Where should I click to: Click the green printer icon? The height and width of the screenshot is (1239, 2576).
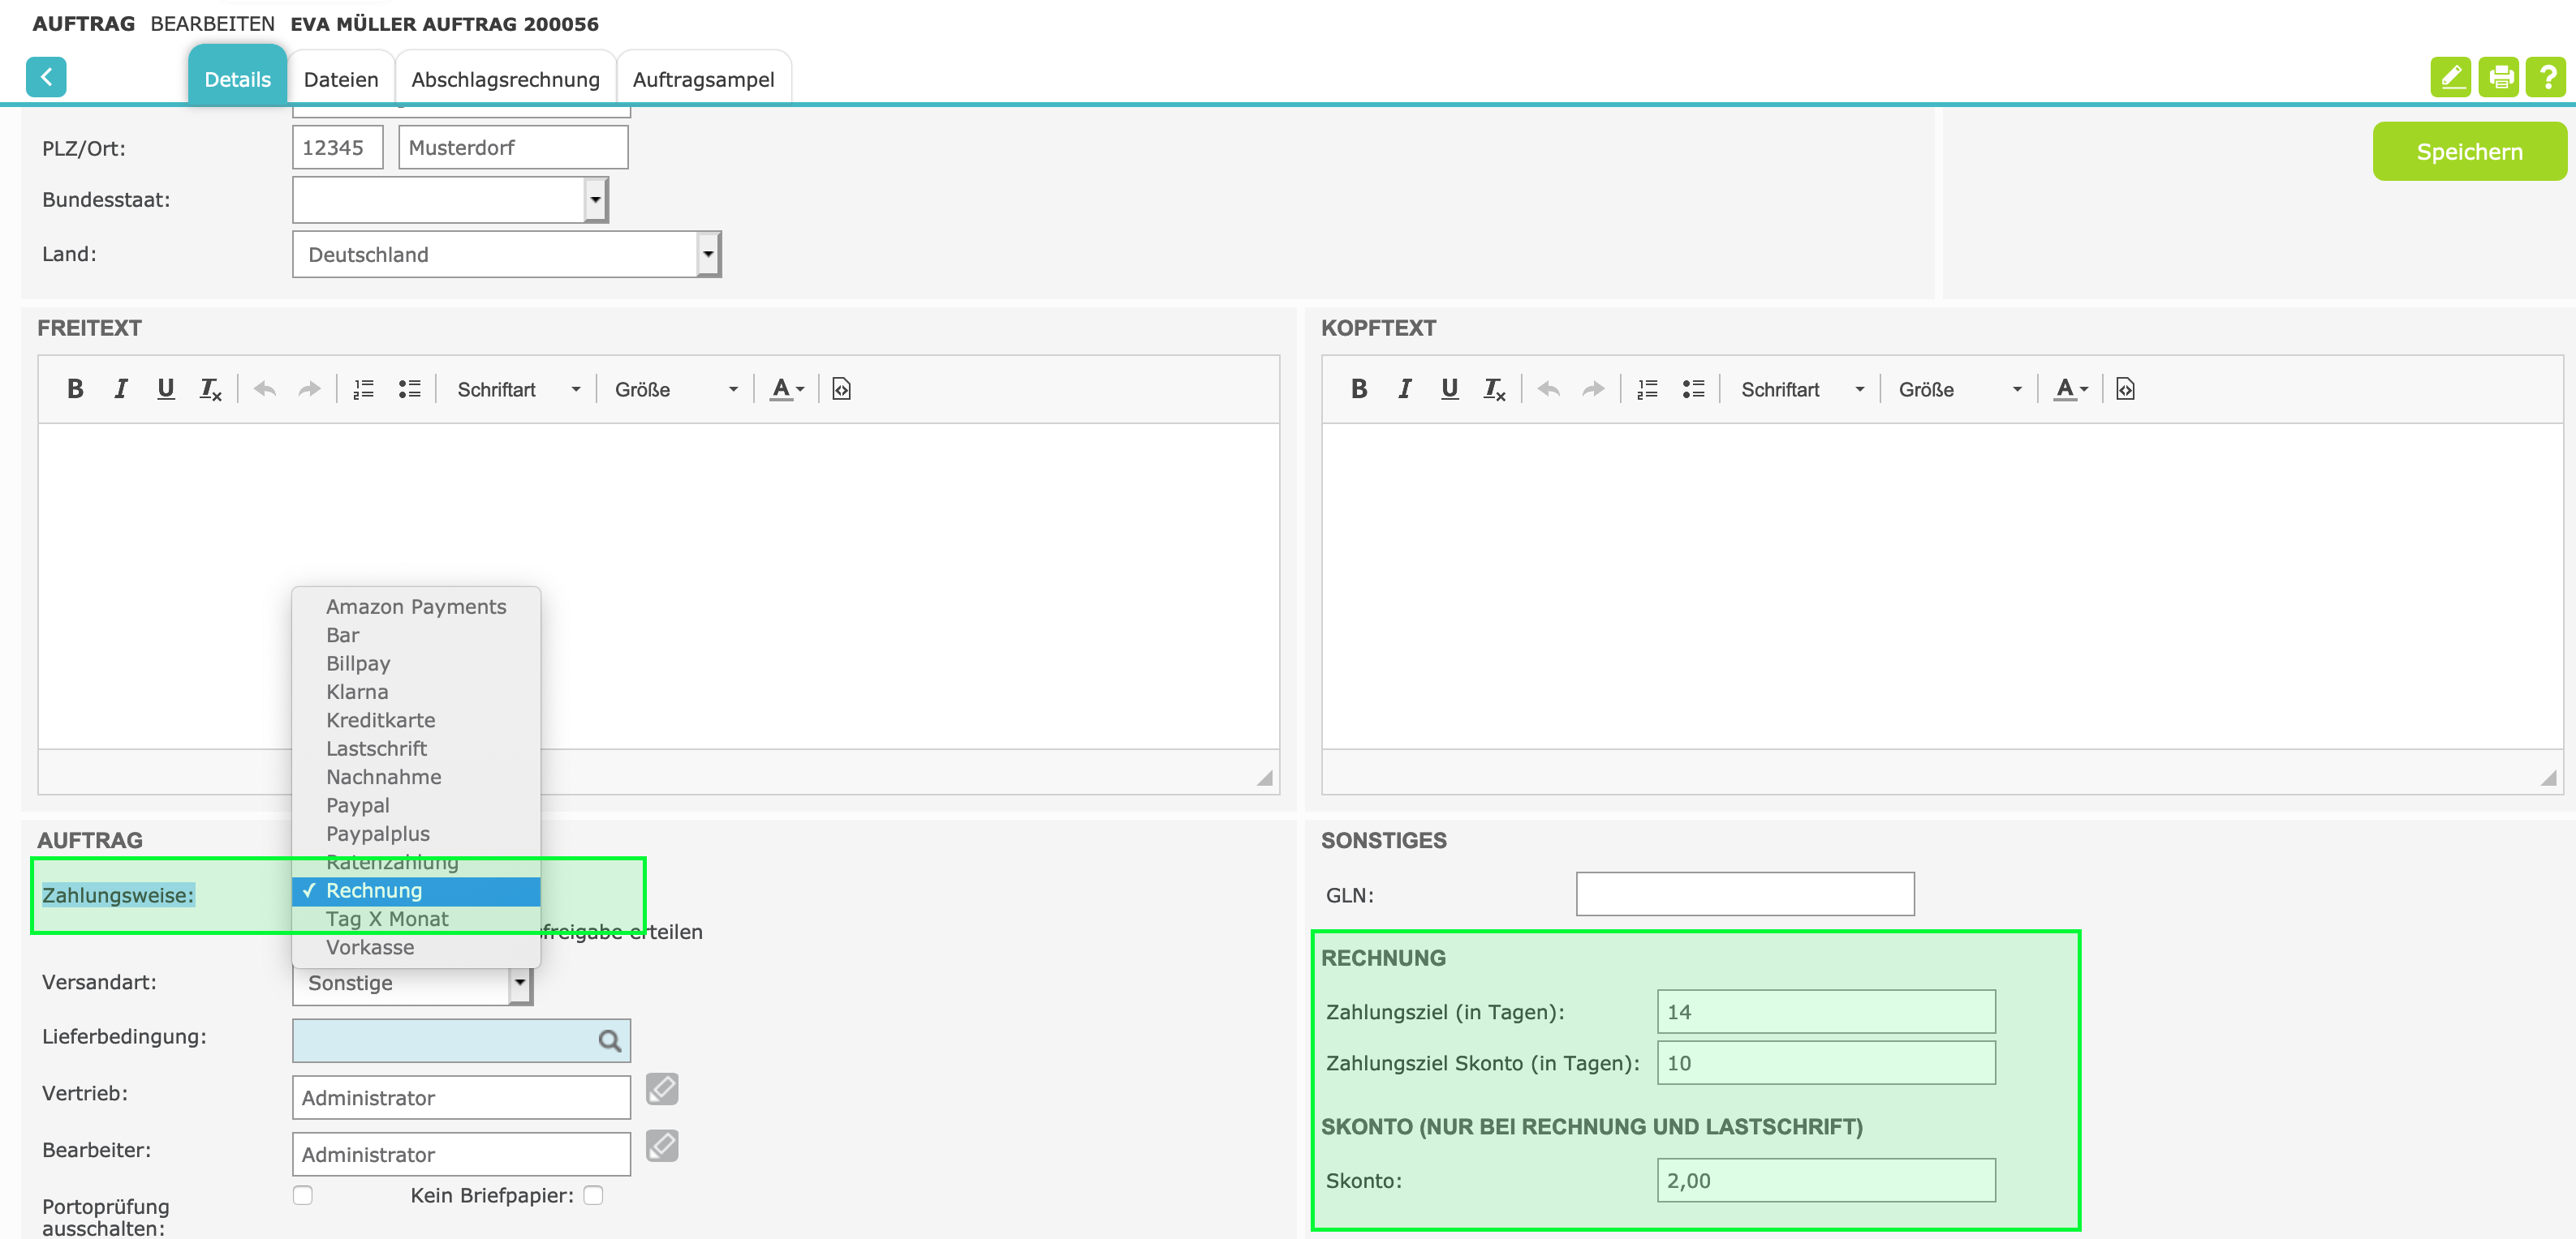[x=2498, y=77]
